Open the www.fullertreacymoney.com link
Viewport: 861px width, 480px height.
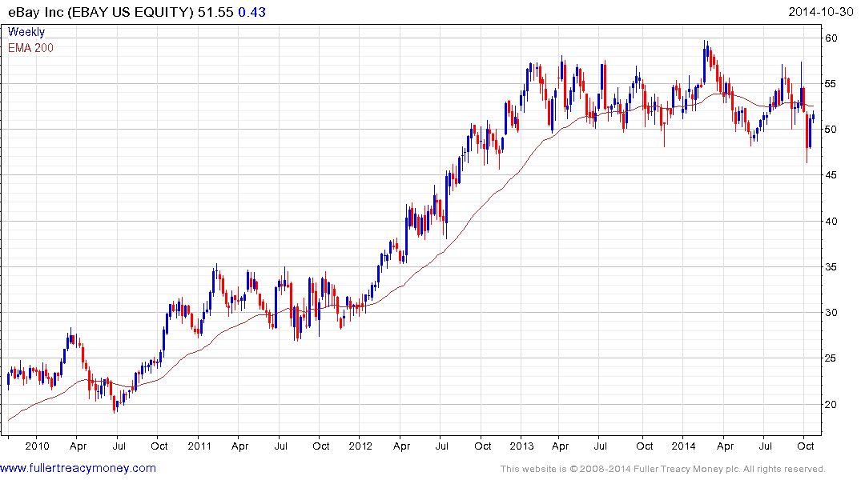tap(78, 468)
